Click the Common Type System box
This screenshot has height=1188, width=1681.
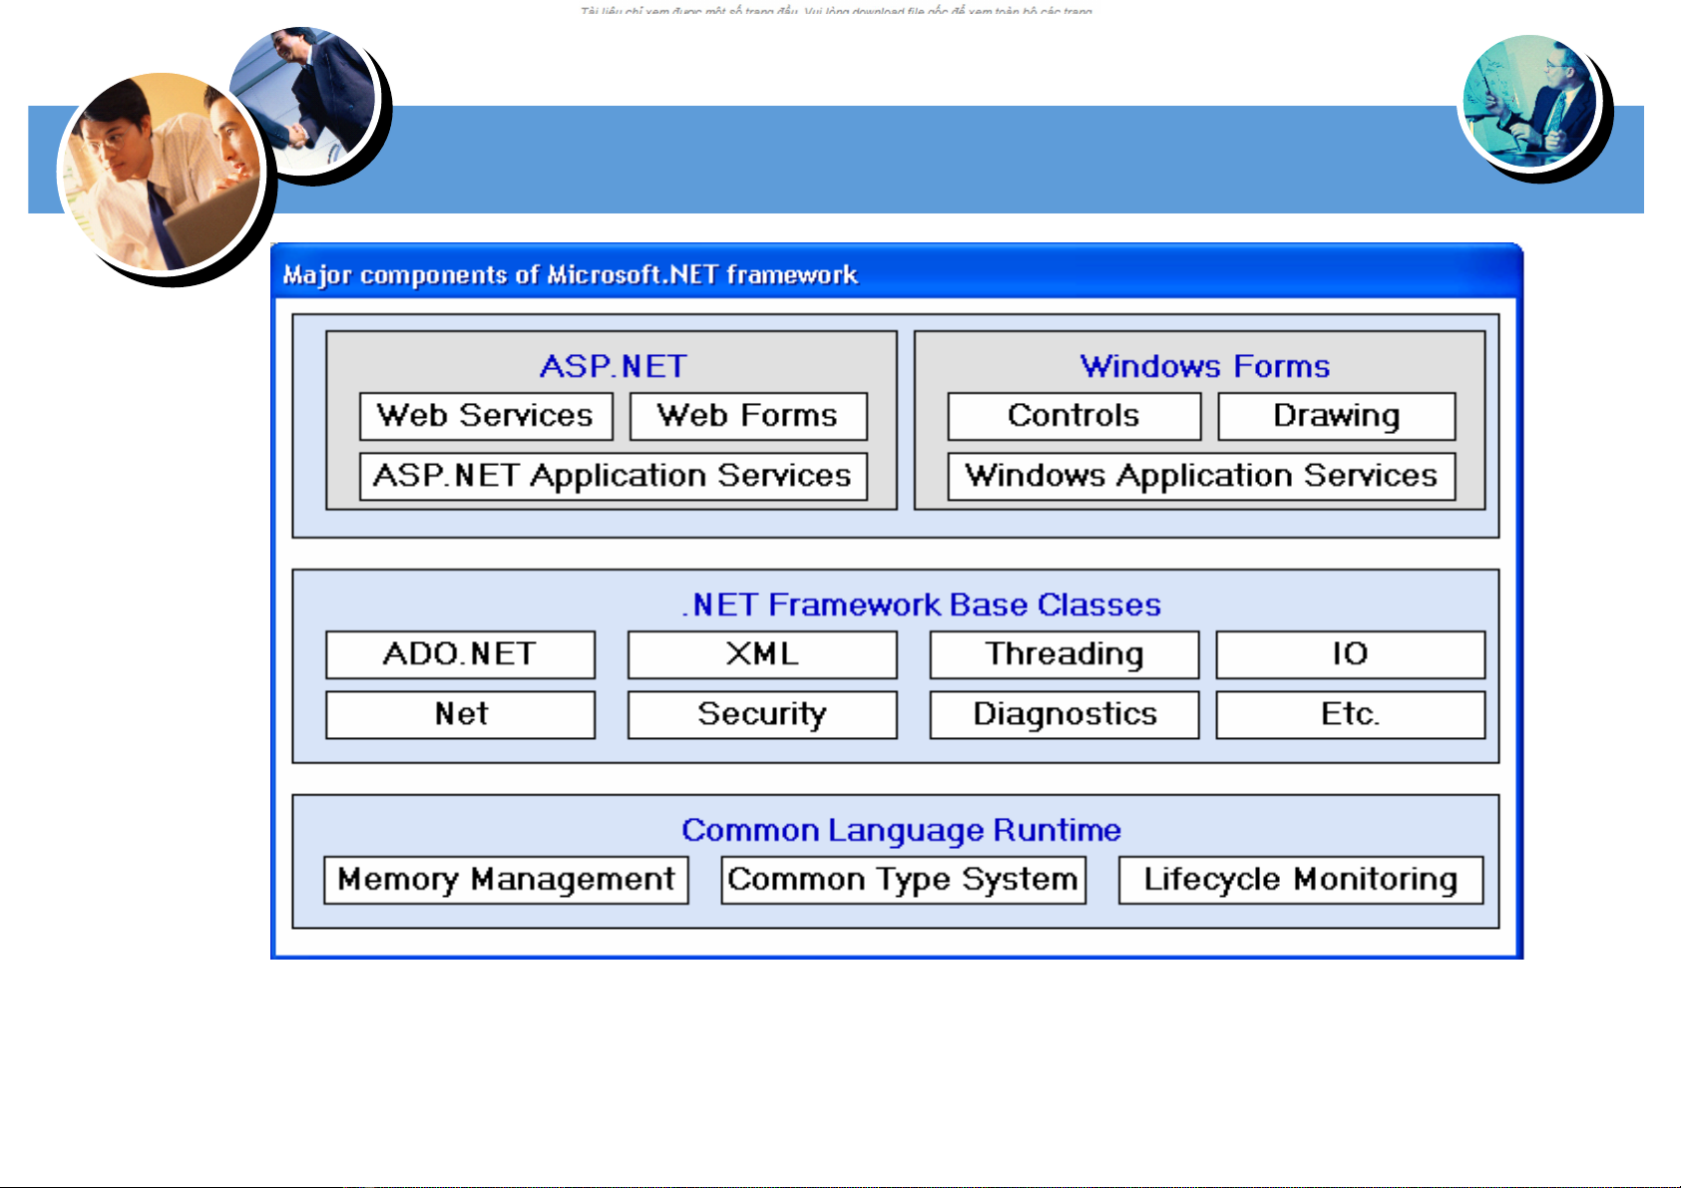[903, 880]
